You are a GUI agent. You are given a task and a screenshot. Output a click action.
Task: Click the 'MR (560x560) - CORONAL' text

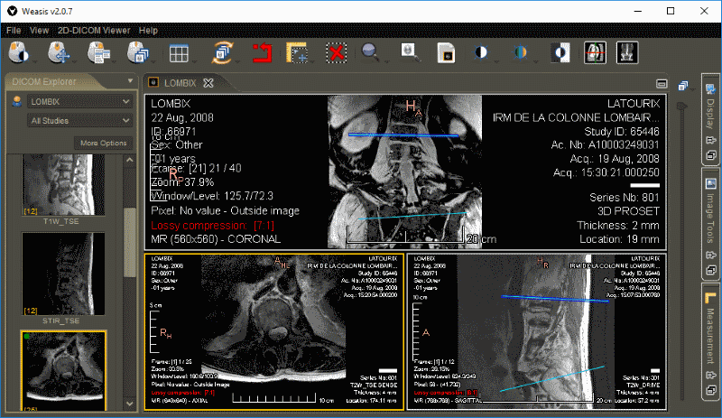coord(216,239)
